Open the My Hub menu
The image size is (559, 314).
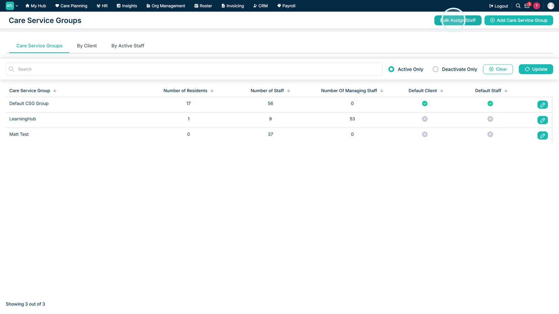[36, 6]
